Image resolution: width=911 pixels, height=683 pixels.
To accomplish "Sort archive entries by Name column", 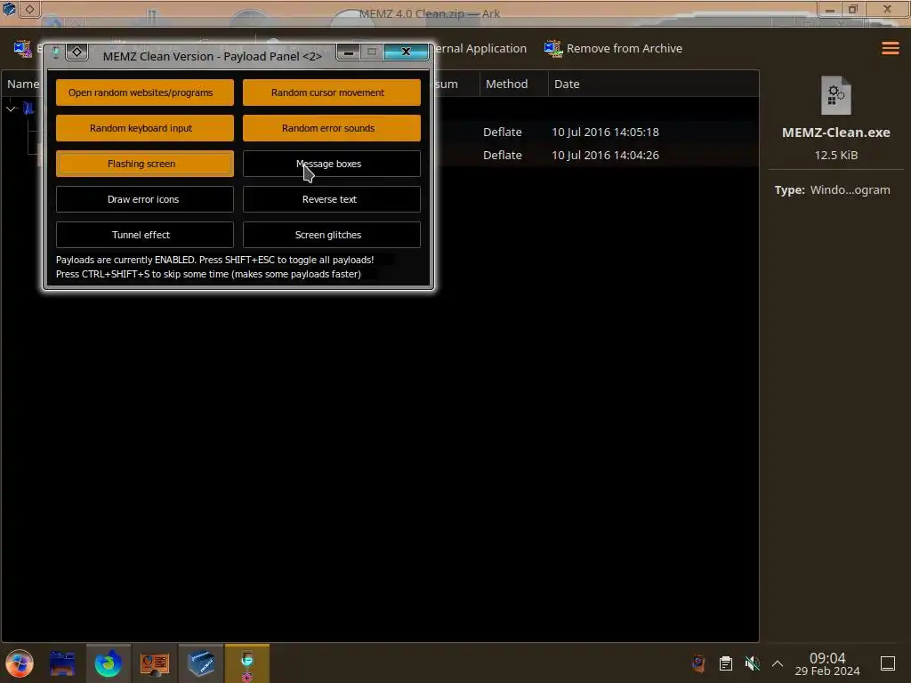I will tap(22, 84).
